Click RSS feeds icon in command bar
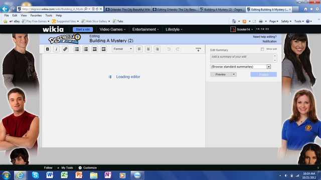The height and width of the screenshot is (180, 321). pos(244,21)
